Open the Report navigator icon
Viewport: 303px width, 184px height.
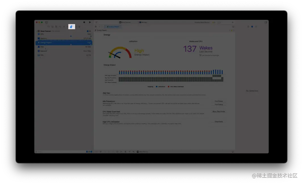[79, 27]
